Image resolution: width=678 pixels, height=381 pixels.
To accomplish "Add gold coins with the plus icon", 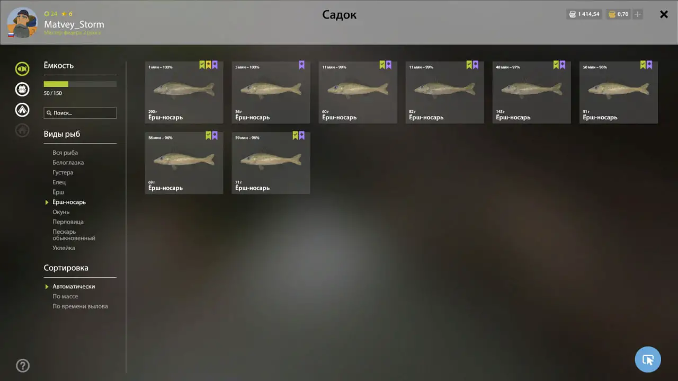I will point(638,14).
